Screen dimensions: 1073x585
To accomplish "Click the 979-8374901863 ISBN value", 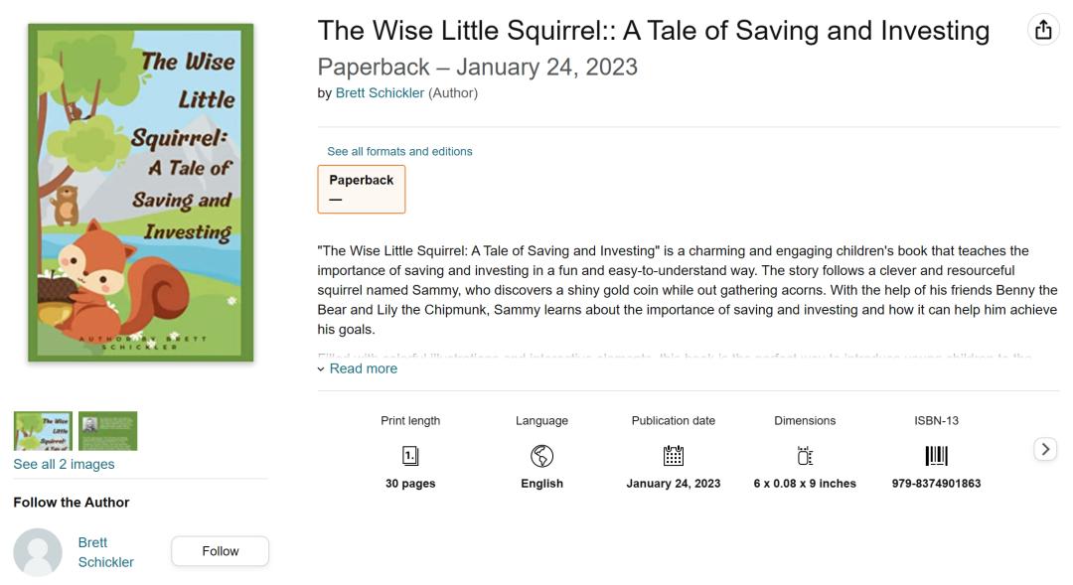I will coord(936,484).
